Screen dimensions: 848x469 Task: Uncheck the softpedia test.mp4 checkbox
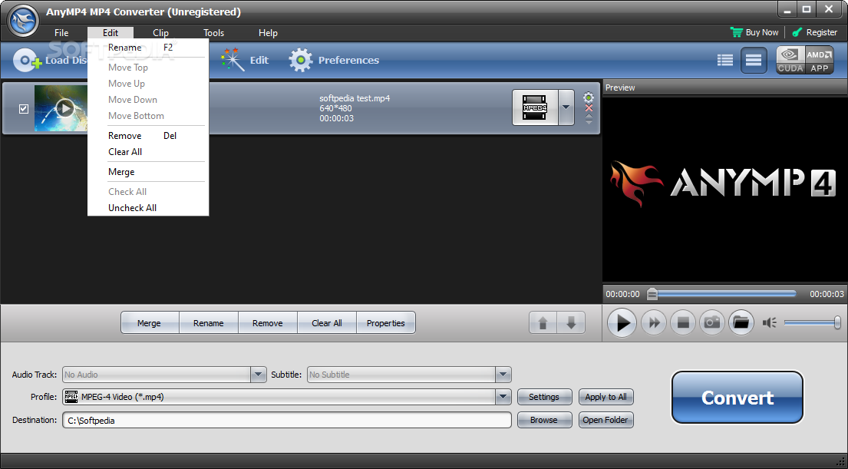pyautogui.click(x=24, y=109)
